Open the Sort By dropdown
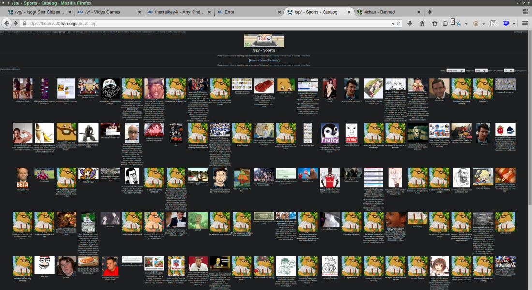The image size is (532, 290). (x=455, y=70)
